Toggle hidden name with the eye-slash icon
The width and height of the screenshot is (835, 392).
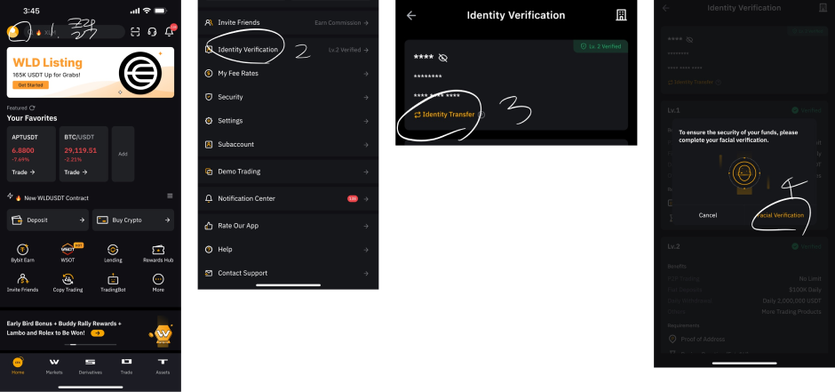coord(442,58)
